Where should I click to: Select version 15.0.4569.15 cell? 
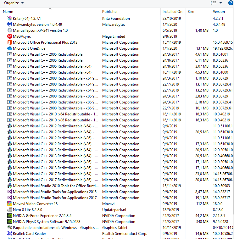tap(223, 42)
